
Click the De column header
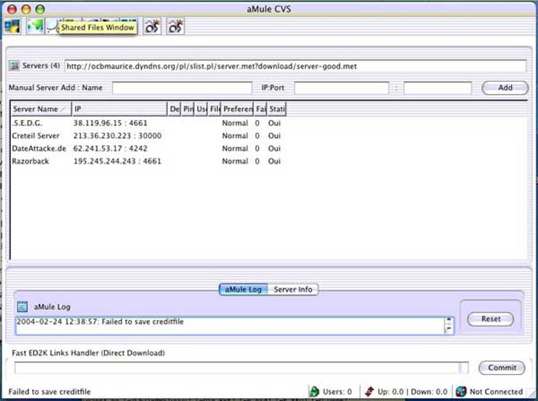click(x=174, y=109)
